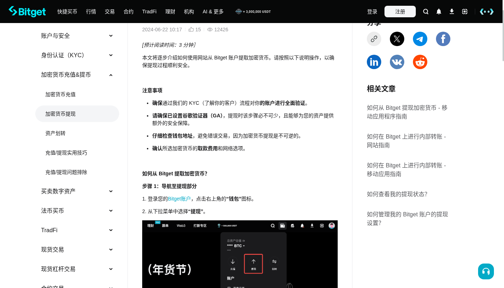Viewport: 504px width, 288px height.
Task: Select 加密货币提现 sidebar item
Action: (x=77, y=114)
